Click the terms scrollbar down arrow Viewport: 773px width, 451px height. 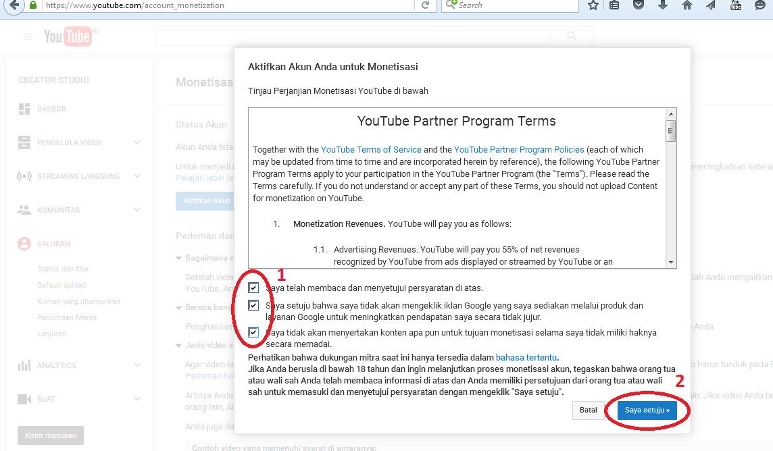(x=670, y=263)
